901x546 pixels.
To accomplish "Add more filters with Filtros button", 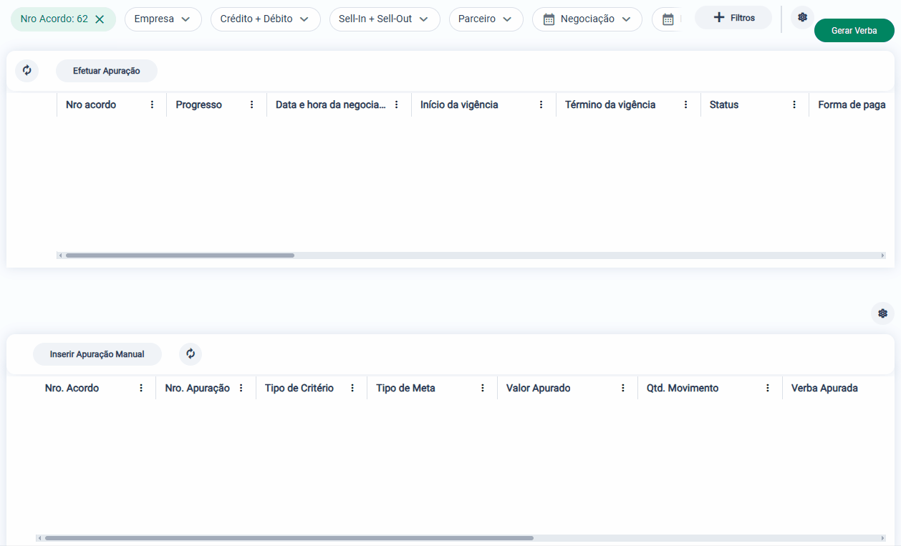I will click(x=733, y=18).
